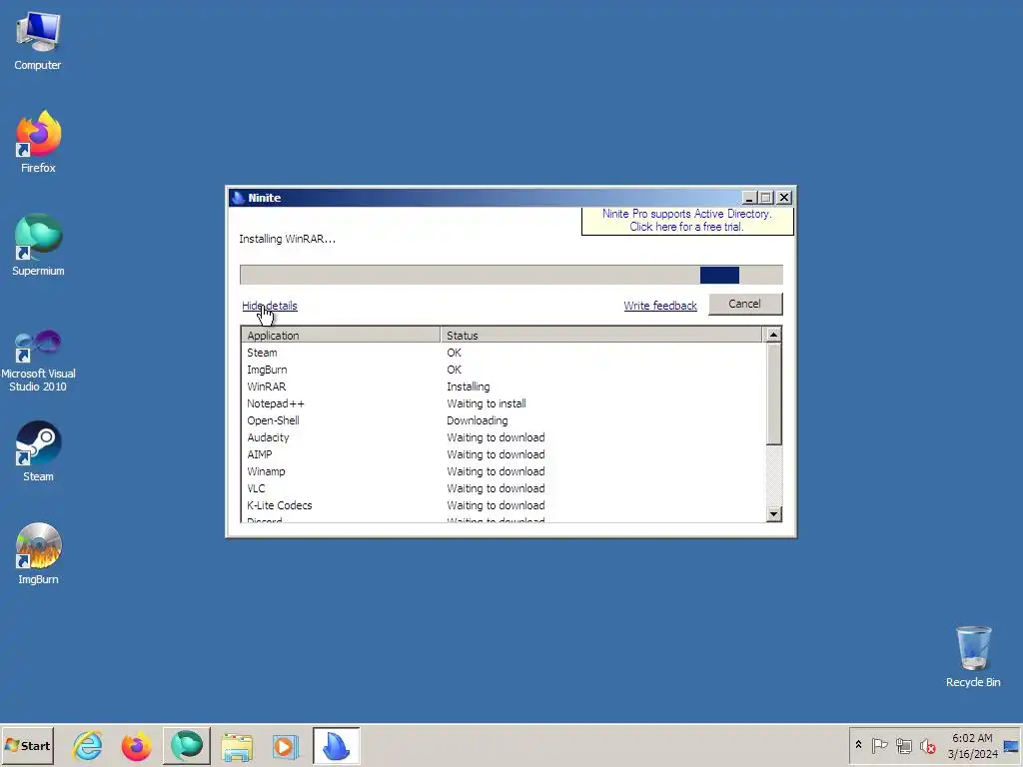Click Waiting to install status for Notepad++
This screenshot has height=767, width=1023.
487,403
